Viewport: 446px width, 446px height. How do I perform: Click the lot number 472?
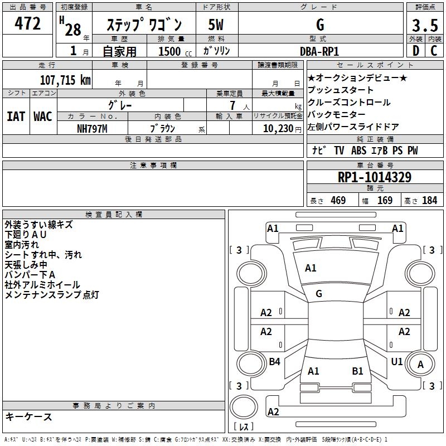(28, 23)
